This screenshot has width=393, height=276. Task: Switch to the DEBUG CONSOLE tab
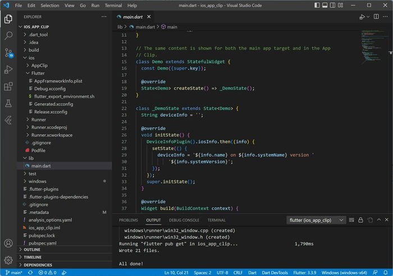pos(184,220)
